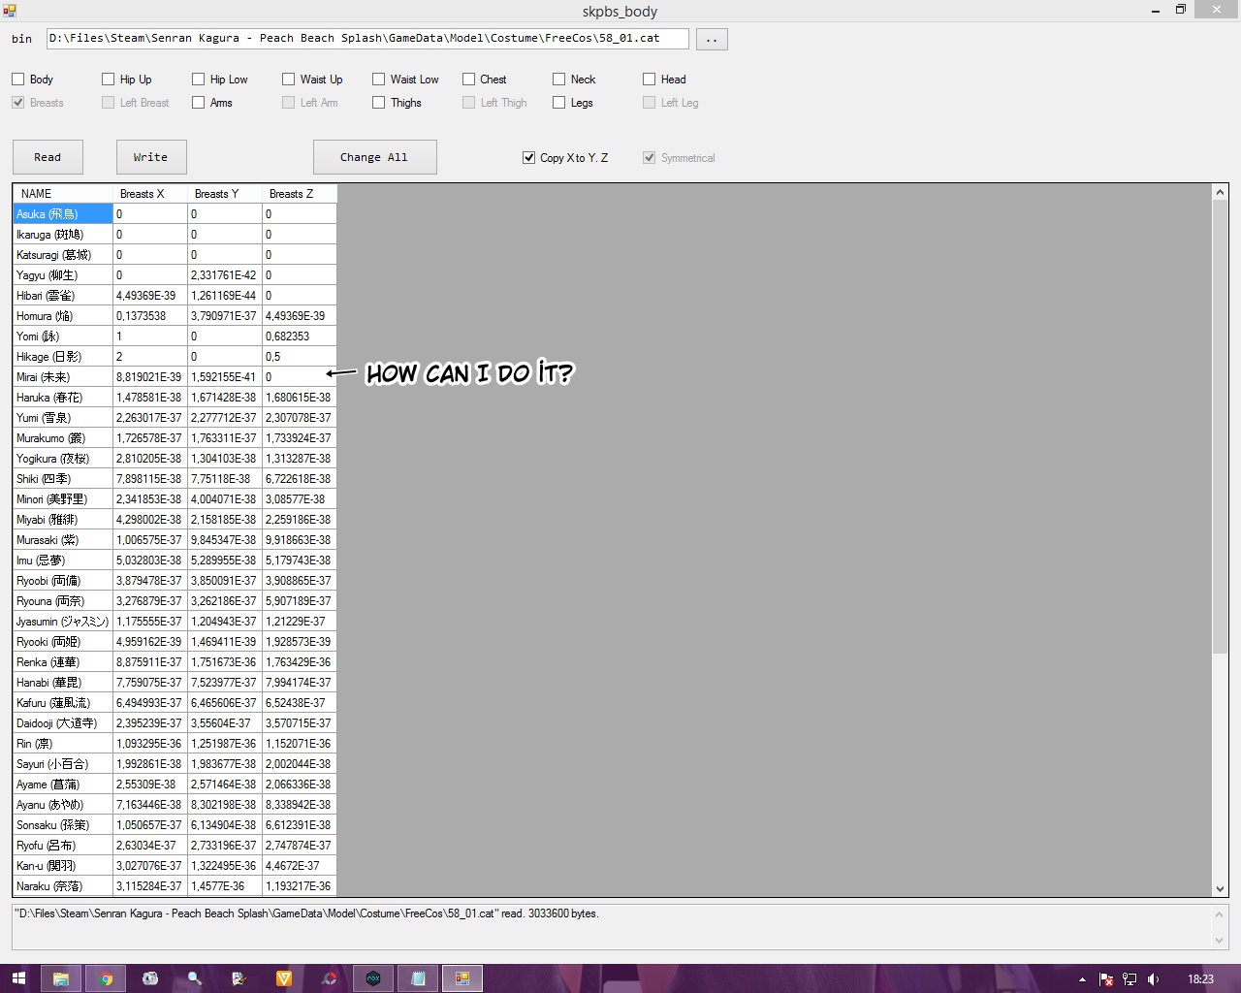1241x993 pixels.
Task: Open the volume control tray icon
Action: click(1154, 979)
